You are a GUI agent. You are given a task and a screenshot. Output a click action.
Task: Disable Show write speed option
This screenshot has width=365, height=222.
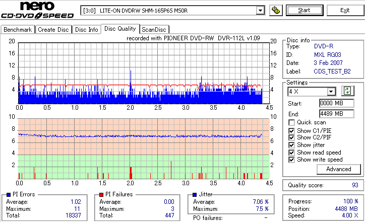[x=291, y=160]
